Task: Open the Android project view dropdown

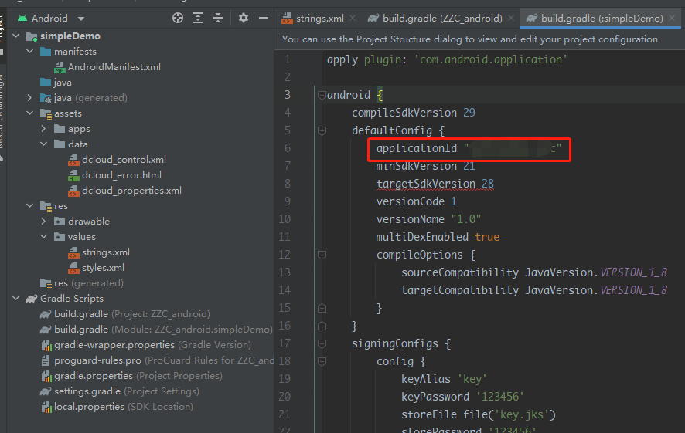Action: (82, 19)
